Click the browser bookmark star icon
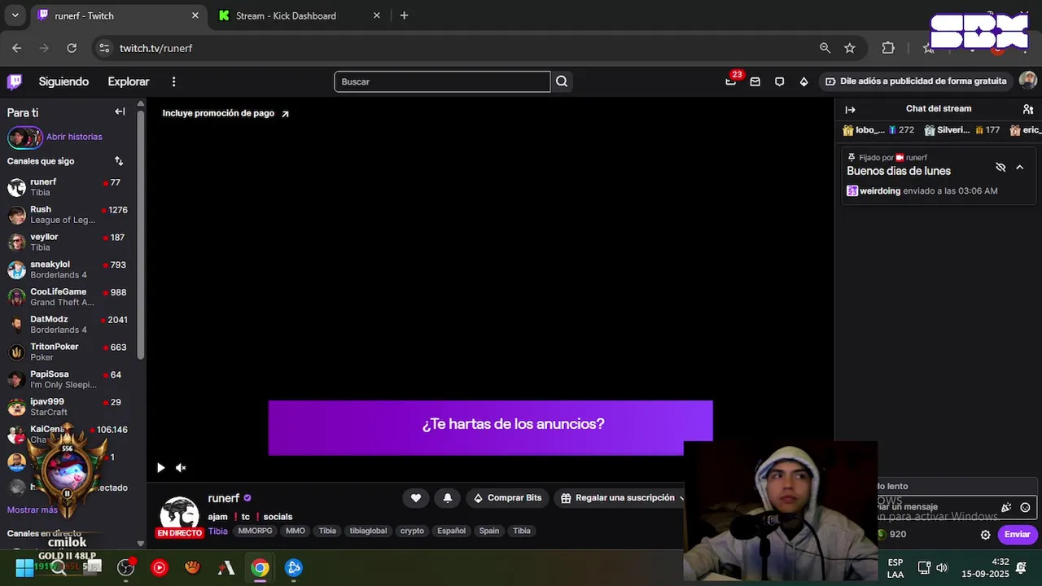The width and height of the screenshot is (1042, 586). pos(850,48)
